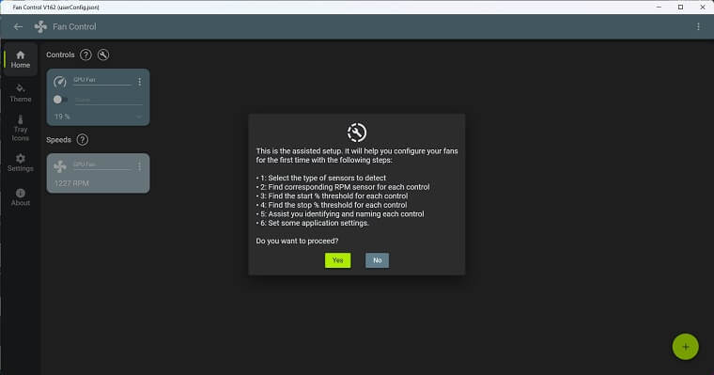Click the Controls section heading
The height and width of the screenshot is (375, 714).
point(60,55)
